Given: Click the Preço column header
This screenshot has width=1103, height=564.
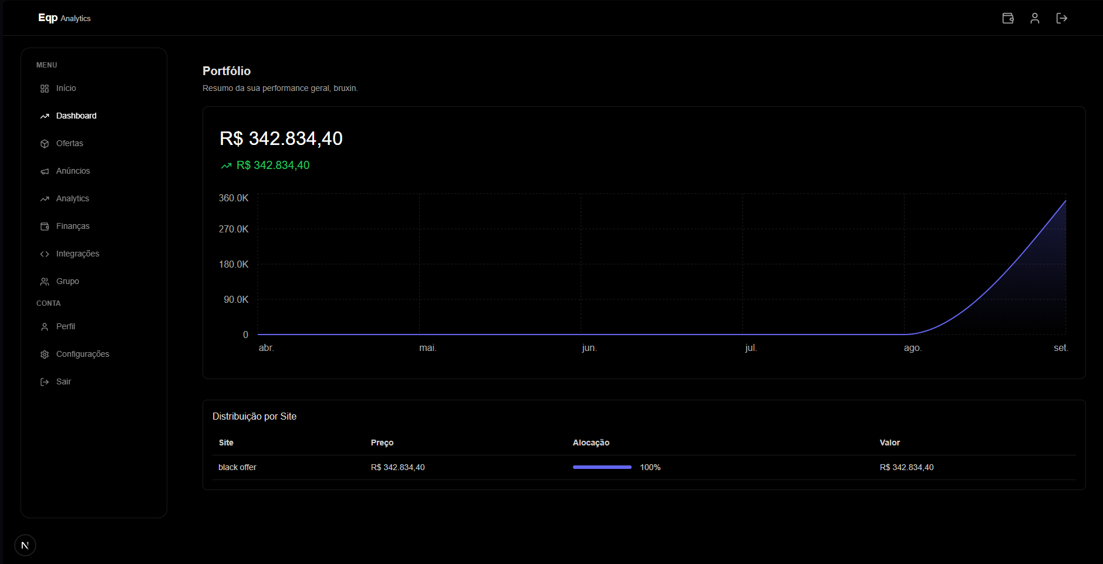Looking at the screenshot, I should click(382, 443).
